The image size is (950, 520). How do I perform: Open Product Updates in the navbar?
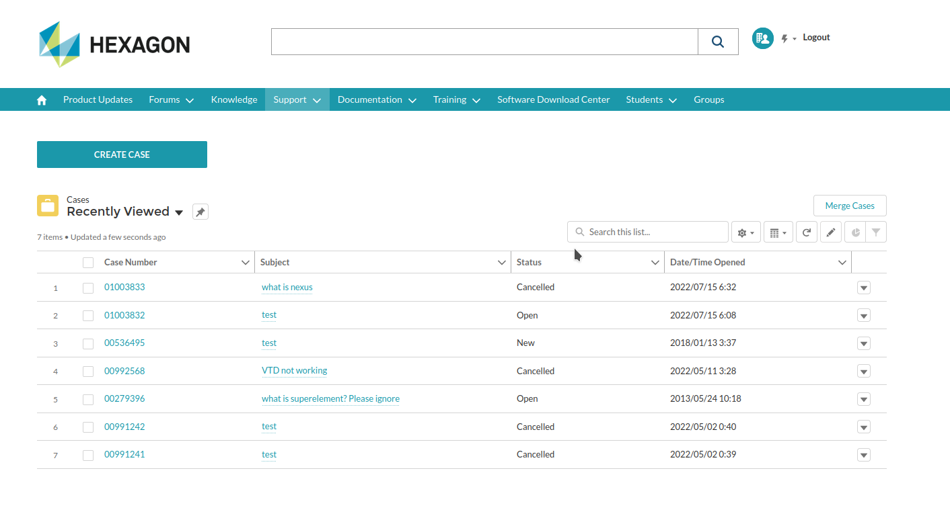pos(98,99)
